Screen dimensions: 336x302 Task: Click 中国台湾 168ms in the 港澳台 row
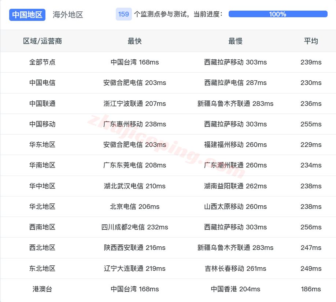point(134,289)
